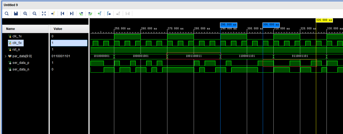Go to next transition
This screenshot has width=343, height=134.
coord(90,14)
